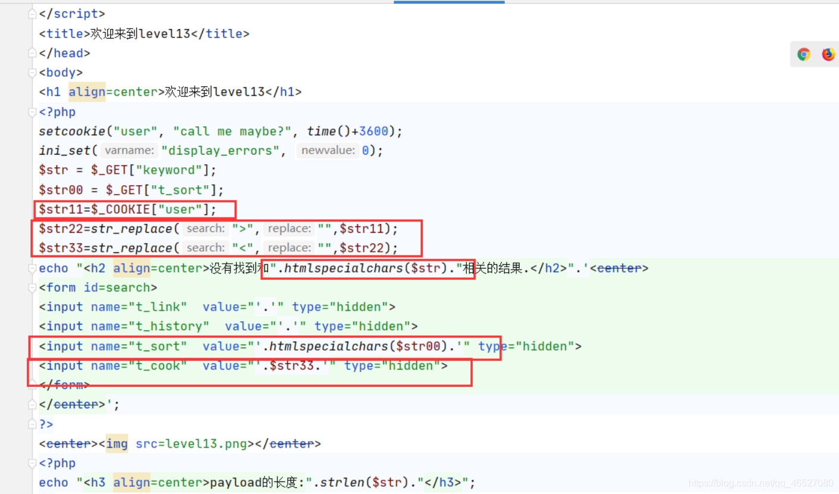Image resolution: width=839 pixels, height=494 pixels.
Task: Toggle the fold marker at </center>';
Action: 33,405
